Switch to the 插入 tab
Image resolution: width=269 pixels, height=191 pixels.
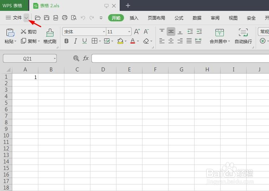click(x=134, y=18)
